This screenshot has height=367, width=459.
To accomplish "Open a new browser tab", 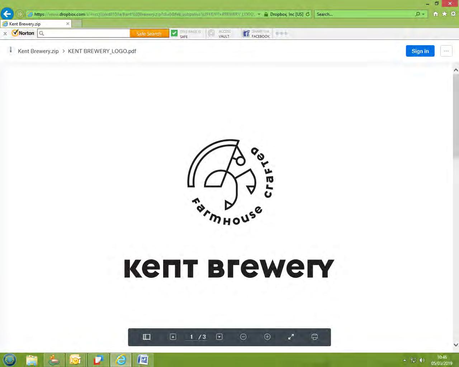I will pos(77,24).
